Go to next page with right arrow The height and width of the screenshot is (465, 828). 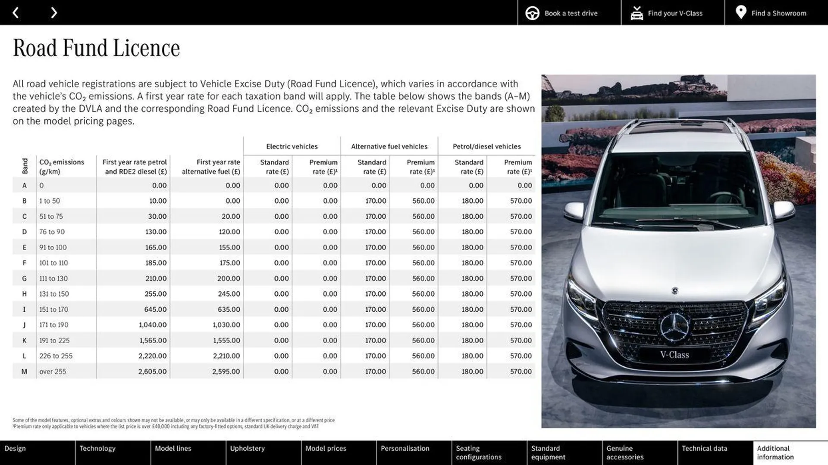coord(53,12)
